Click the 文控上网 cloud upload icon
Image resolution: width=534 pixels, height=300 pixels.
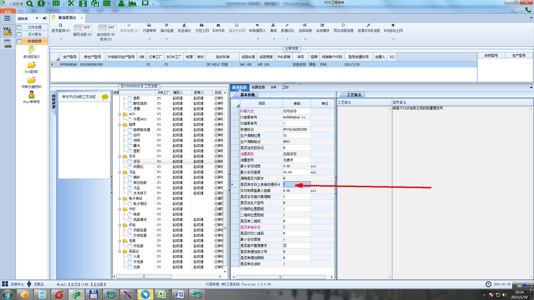(202, 25)
